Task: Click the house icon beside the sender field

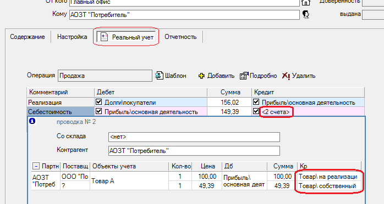Action: tap(306, 3)
